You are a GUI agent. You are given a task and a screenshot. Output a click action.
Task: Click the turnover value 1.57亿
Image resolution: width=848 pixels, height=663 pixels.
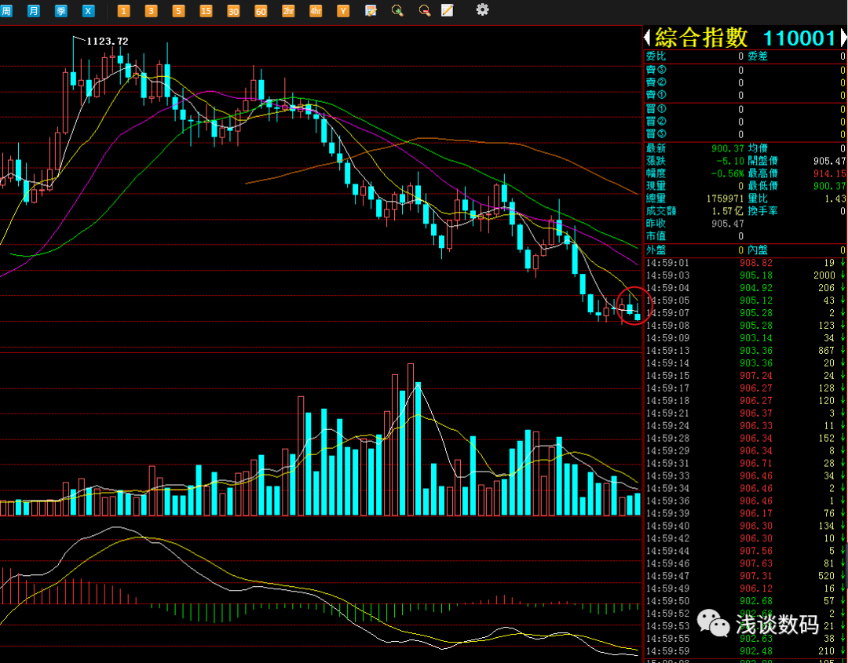coord(727,211)
